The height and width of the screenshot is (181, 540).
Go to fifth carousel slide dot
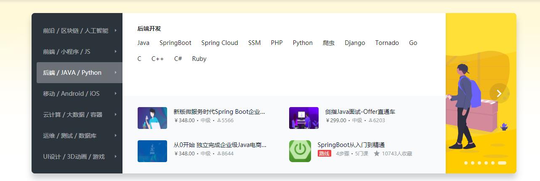pyautogui.click(x=493, y=163)
